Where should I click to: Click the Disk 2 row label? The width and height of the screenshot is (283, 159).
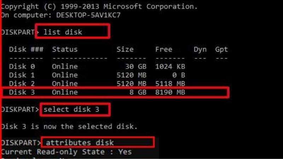pos(22,83)
